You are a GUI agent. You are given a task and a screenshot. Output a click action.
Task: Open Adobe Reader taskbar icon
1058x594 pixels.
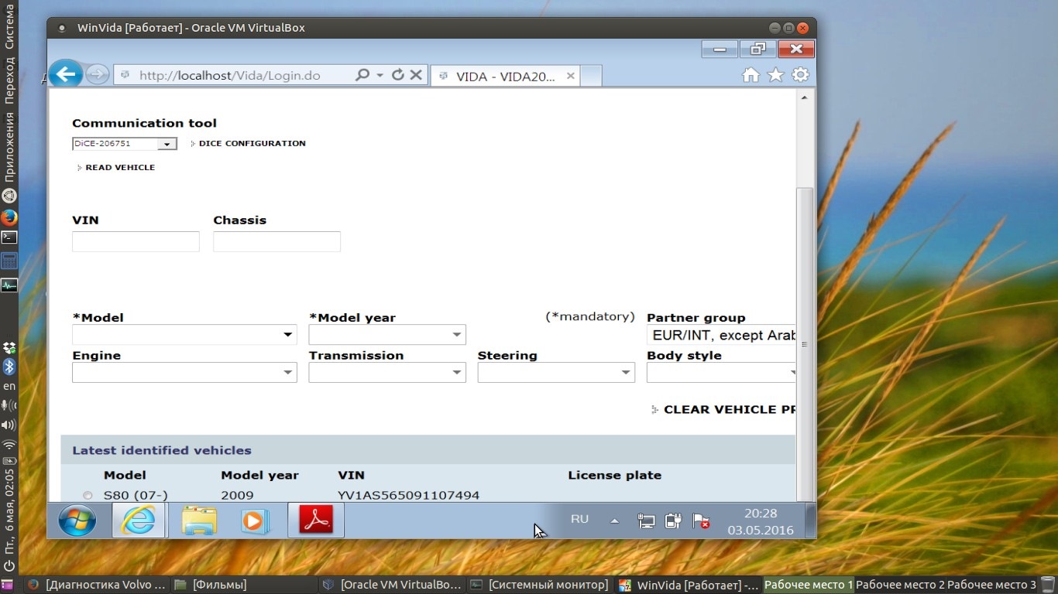click(316, 521)
